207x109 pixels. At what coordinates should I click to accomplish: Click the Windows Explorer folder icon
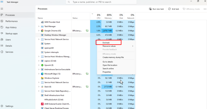pyautogui.click(x=42, y=78)
